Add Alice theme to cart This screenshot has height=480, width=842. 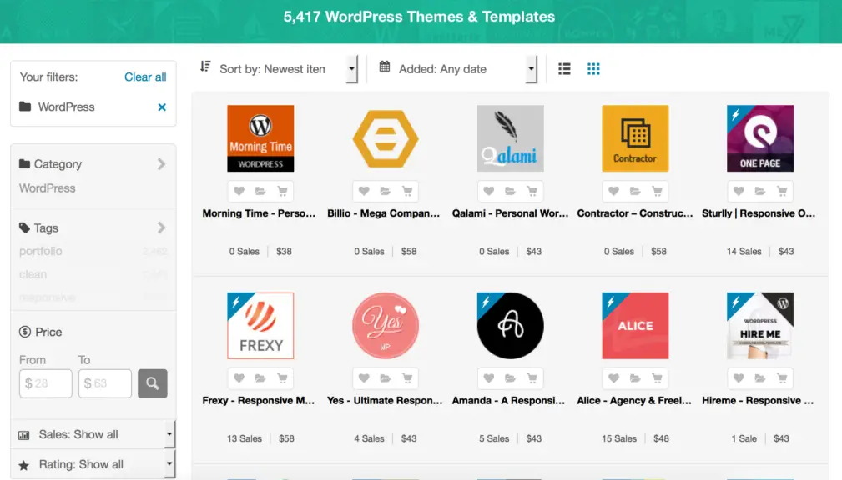pos(658,378)
